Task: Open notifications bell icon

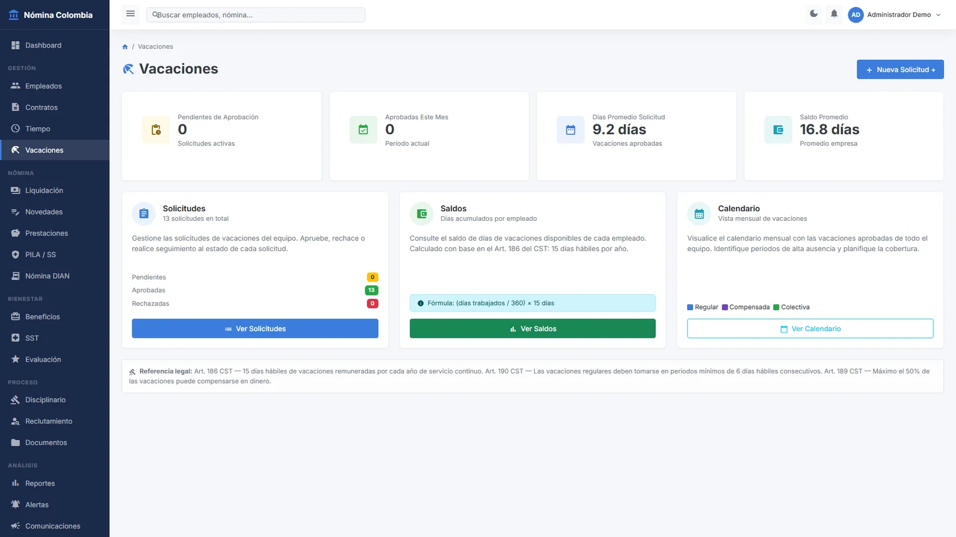Action: (834, 14)
